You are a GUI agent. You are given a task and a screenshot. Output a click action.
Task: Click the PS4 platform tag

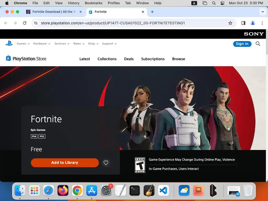click(x=34, y=136)
